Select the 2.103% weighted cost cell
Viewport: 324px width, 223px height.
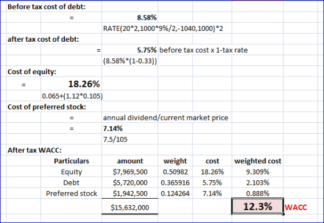(x=257, y=182)
